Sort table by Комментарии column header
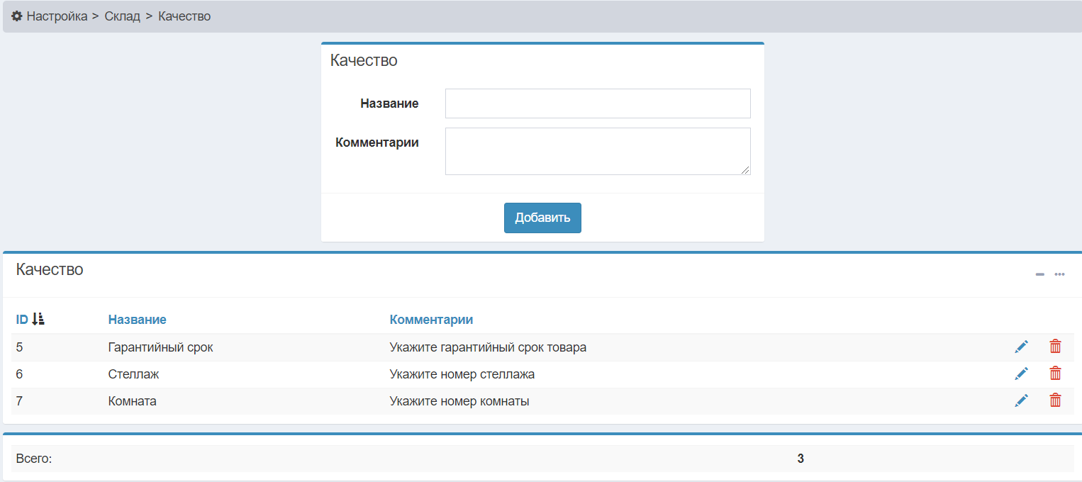 431,320
